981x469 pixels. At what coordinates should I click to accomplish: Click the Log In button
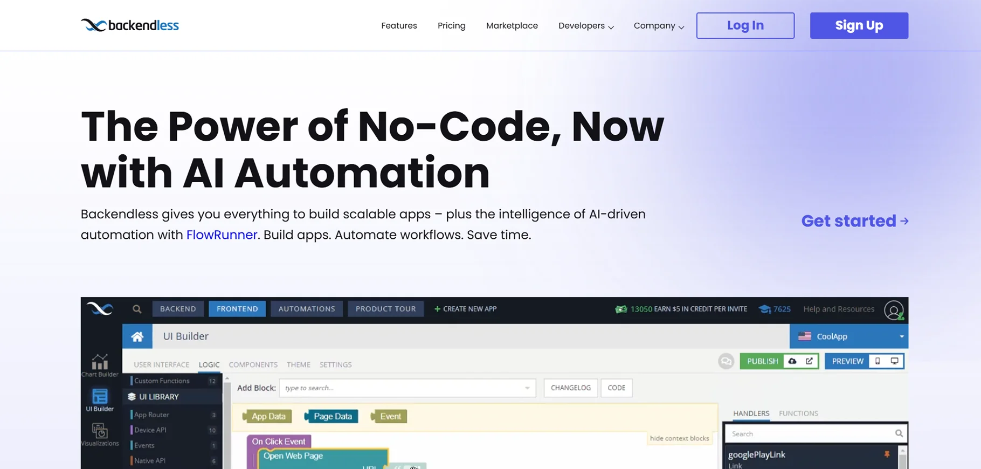click(x=745, y=25)
